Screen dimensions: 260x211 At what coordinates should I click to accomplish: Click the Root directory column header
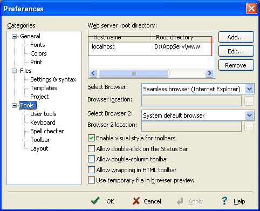click(x=182, y=37)
